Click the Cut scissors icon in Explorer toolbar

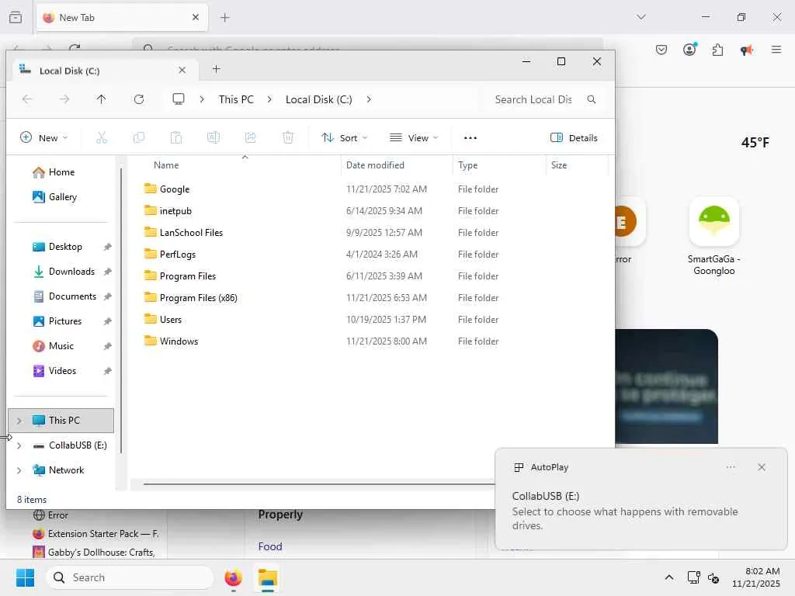point(102,137)
